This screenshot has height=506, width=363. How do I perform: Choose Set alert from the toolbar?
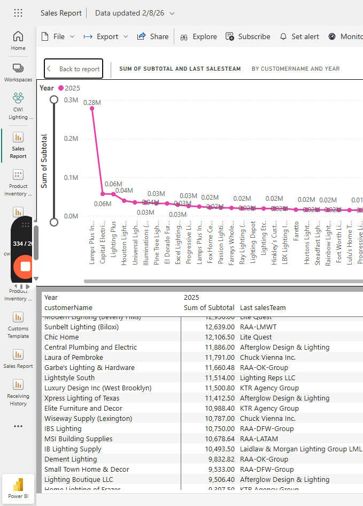point(299,37)
